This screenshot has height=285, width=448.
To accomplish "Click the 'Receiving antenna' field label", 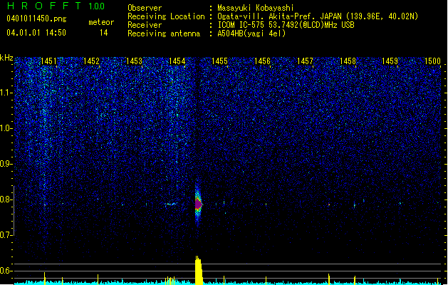I will point(164,33).
